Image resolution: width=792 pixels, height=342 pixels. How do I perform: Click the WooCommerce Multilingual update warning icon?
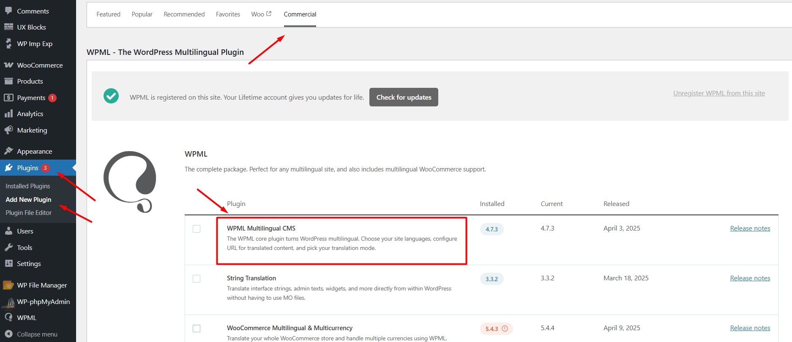(x=505, y=328)
